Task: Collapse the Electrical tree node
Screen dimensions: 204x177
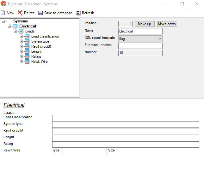Action: 9,26
